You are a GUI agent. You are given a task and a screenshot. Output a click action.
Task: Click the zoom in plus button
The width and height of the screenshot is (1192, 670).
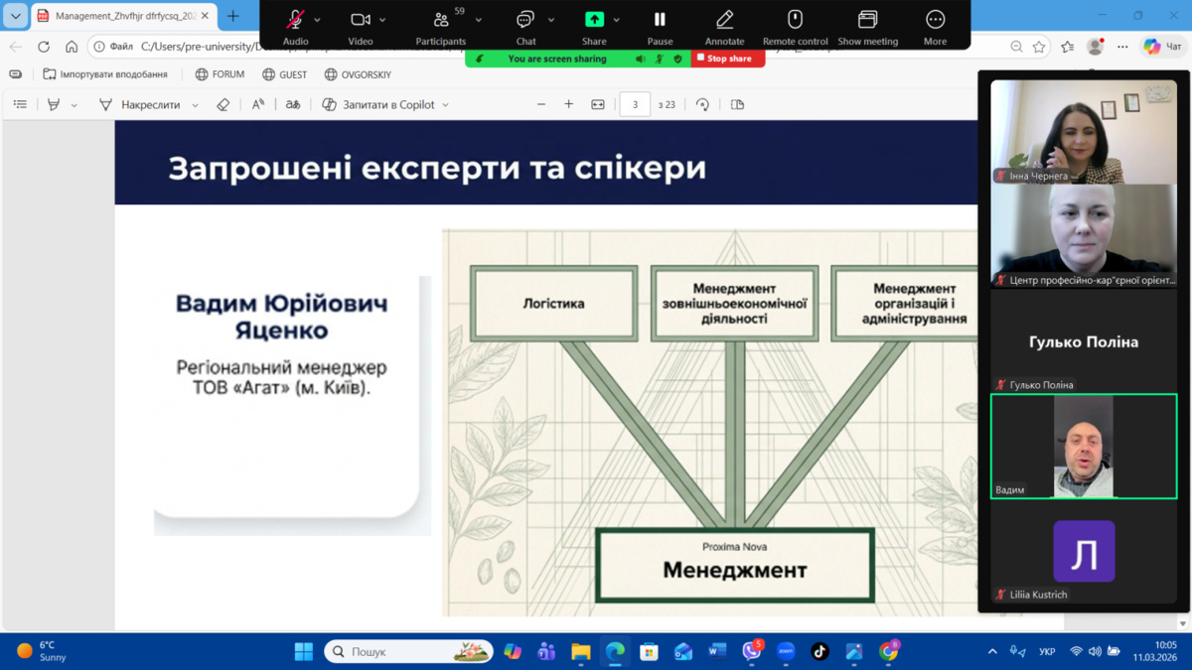pos(568,104)
